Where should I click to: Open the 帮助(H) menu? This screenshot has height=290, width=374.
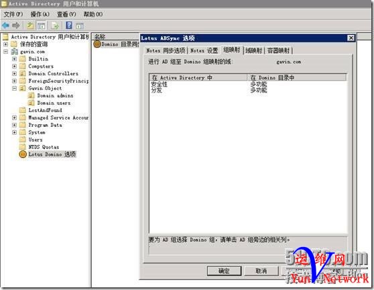[x=92, y=14]
